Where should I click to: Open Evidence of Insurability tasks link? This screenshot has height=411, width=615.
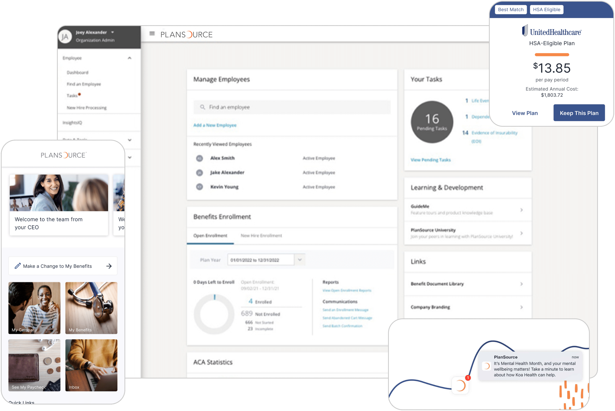pos(494,137)
